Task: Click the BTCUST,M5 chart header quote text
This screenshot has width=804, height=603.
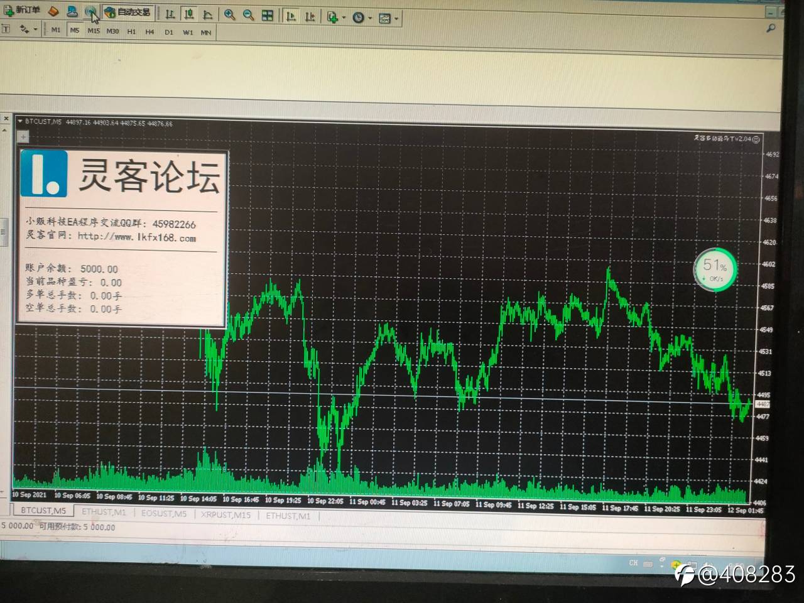Action: click(99, 122)
